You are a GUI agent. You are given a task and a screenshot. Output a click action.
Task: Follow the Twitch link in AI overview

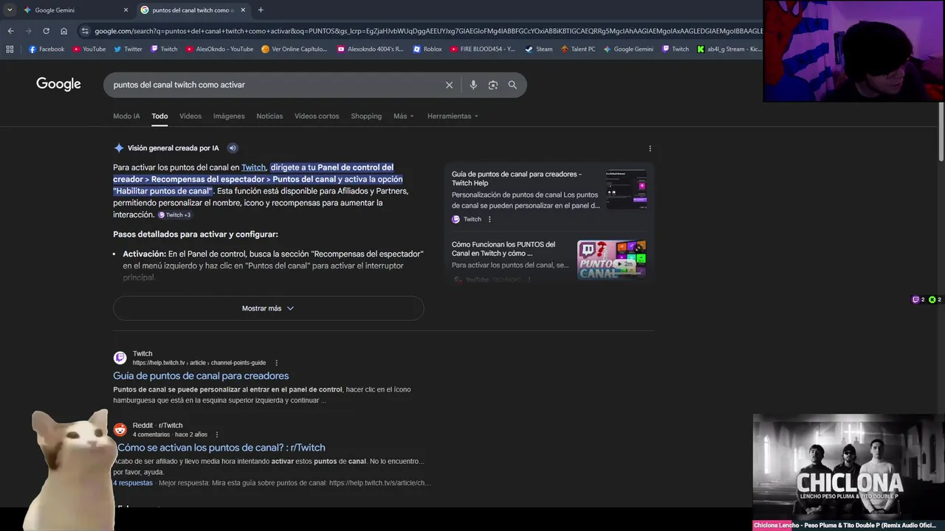tap(253, 167)
